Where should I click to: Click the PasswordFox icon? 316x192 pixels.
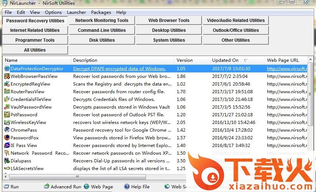tap(7, 138)
